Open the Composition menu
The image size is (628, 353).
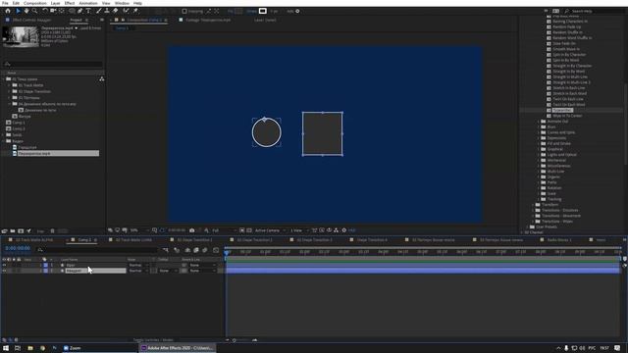tap(35, 3)
